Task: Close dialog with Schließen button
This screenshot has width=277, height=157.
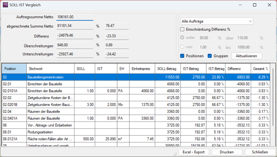Action: (260, 152)
